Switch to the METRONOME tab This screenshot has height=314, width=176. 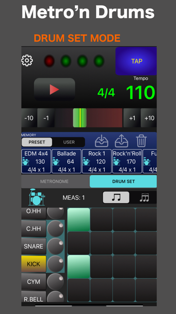[x=54, y=181]
